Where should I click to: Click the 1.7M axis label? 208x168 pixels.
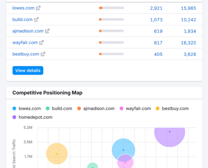pos(28,157)
